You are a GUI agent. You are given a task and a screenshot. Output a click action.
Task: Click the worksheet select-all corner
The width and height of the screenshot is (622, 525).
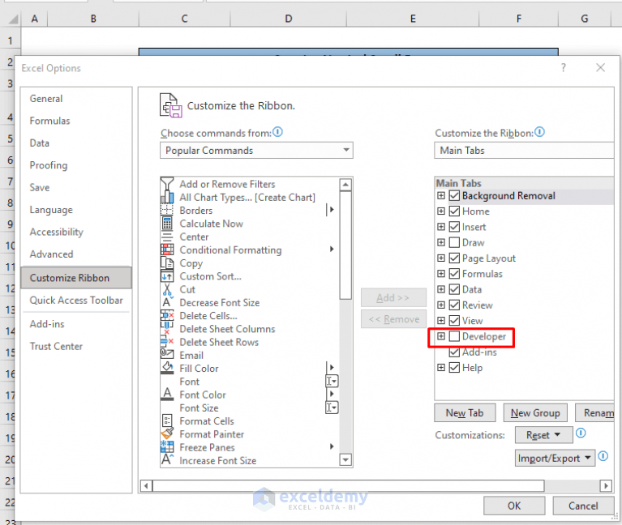pos(12,19)
